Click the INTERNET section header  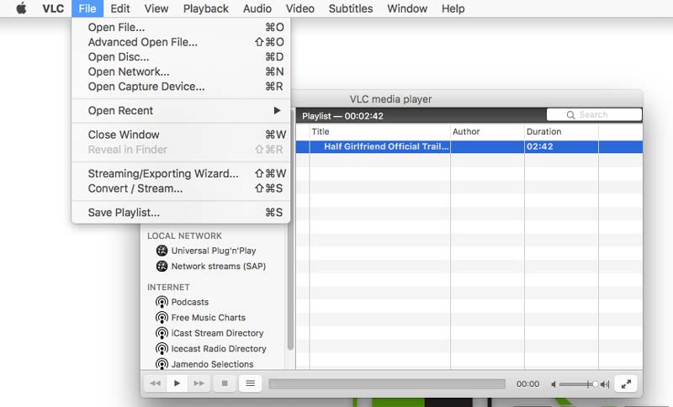click(x=168, y=288)
